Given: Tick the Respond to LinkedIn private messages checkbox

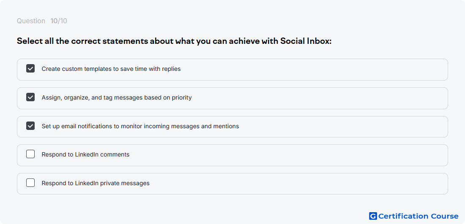Looking at the screenshot, I should click(x=30, y=183).
